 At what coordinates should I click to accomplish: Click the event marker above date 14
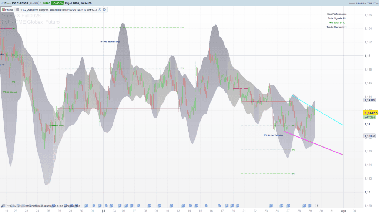(191, 206)
